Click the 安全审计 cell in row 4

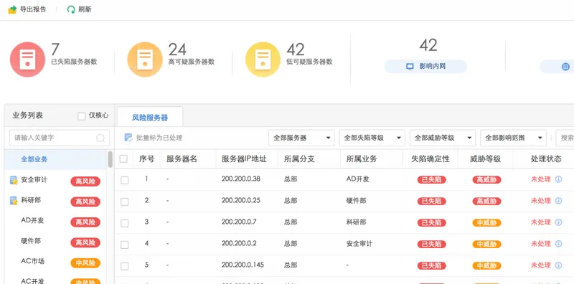[359, 243]
